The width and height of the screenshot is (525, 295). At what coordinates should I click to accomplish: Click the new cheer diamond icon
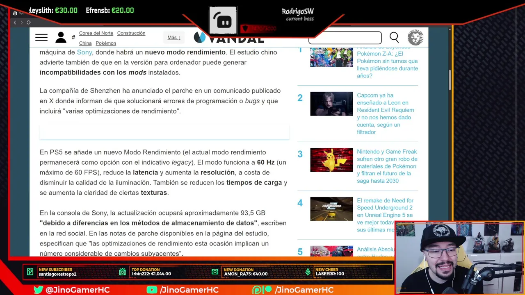click(x=308, y=272)
